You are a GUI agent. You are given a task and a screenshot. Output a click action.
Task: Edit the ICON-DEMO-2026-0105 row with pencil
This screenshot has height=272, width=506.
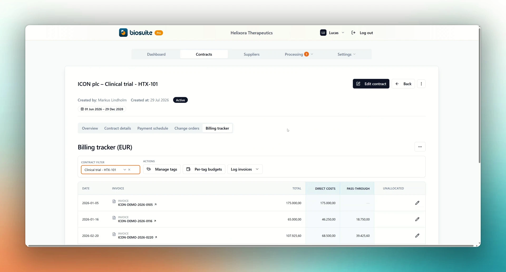(x=417, y=203)
